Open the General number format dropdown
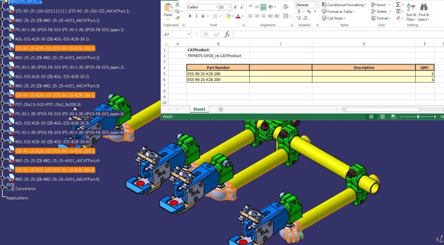 tap(316, 5)
